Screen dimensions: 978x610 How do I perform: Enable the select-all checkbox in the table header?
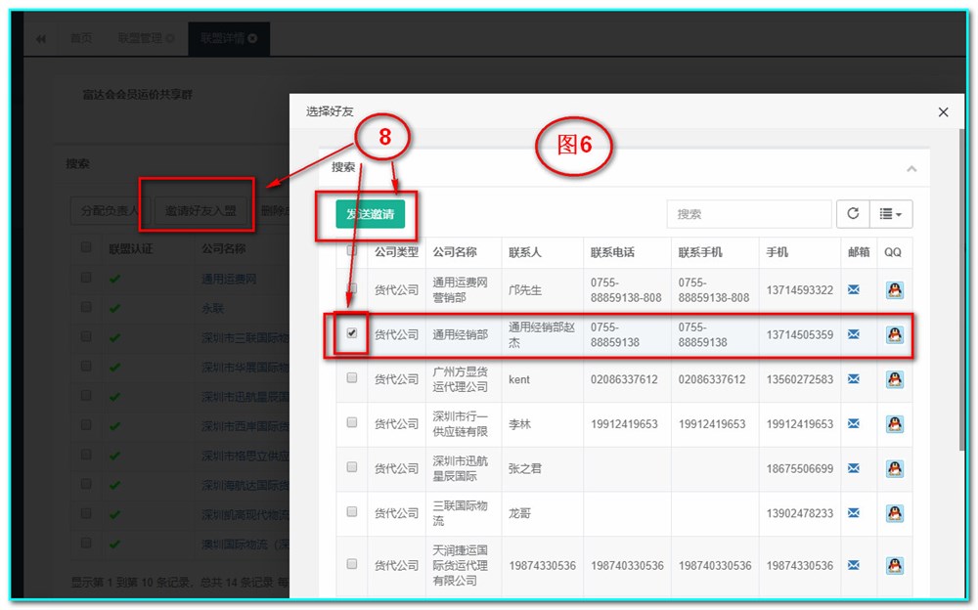click(351, 251)
